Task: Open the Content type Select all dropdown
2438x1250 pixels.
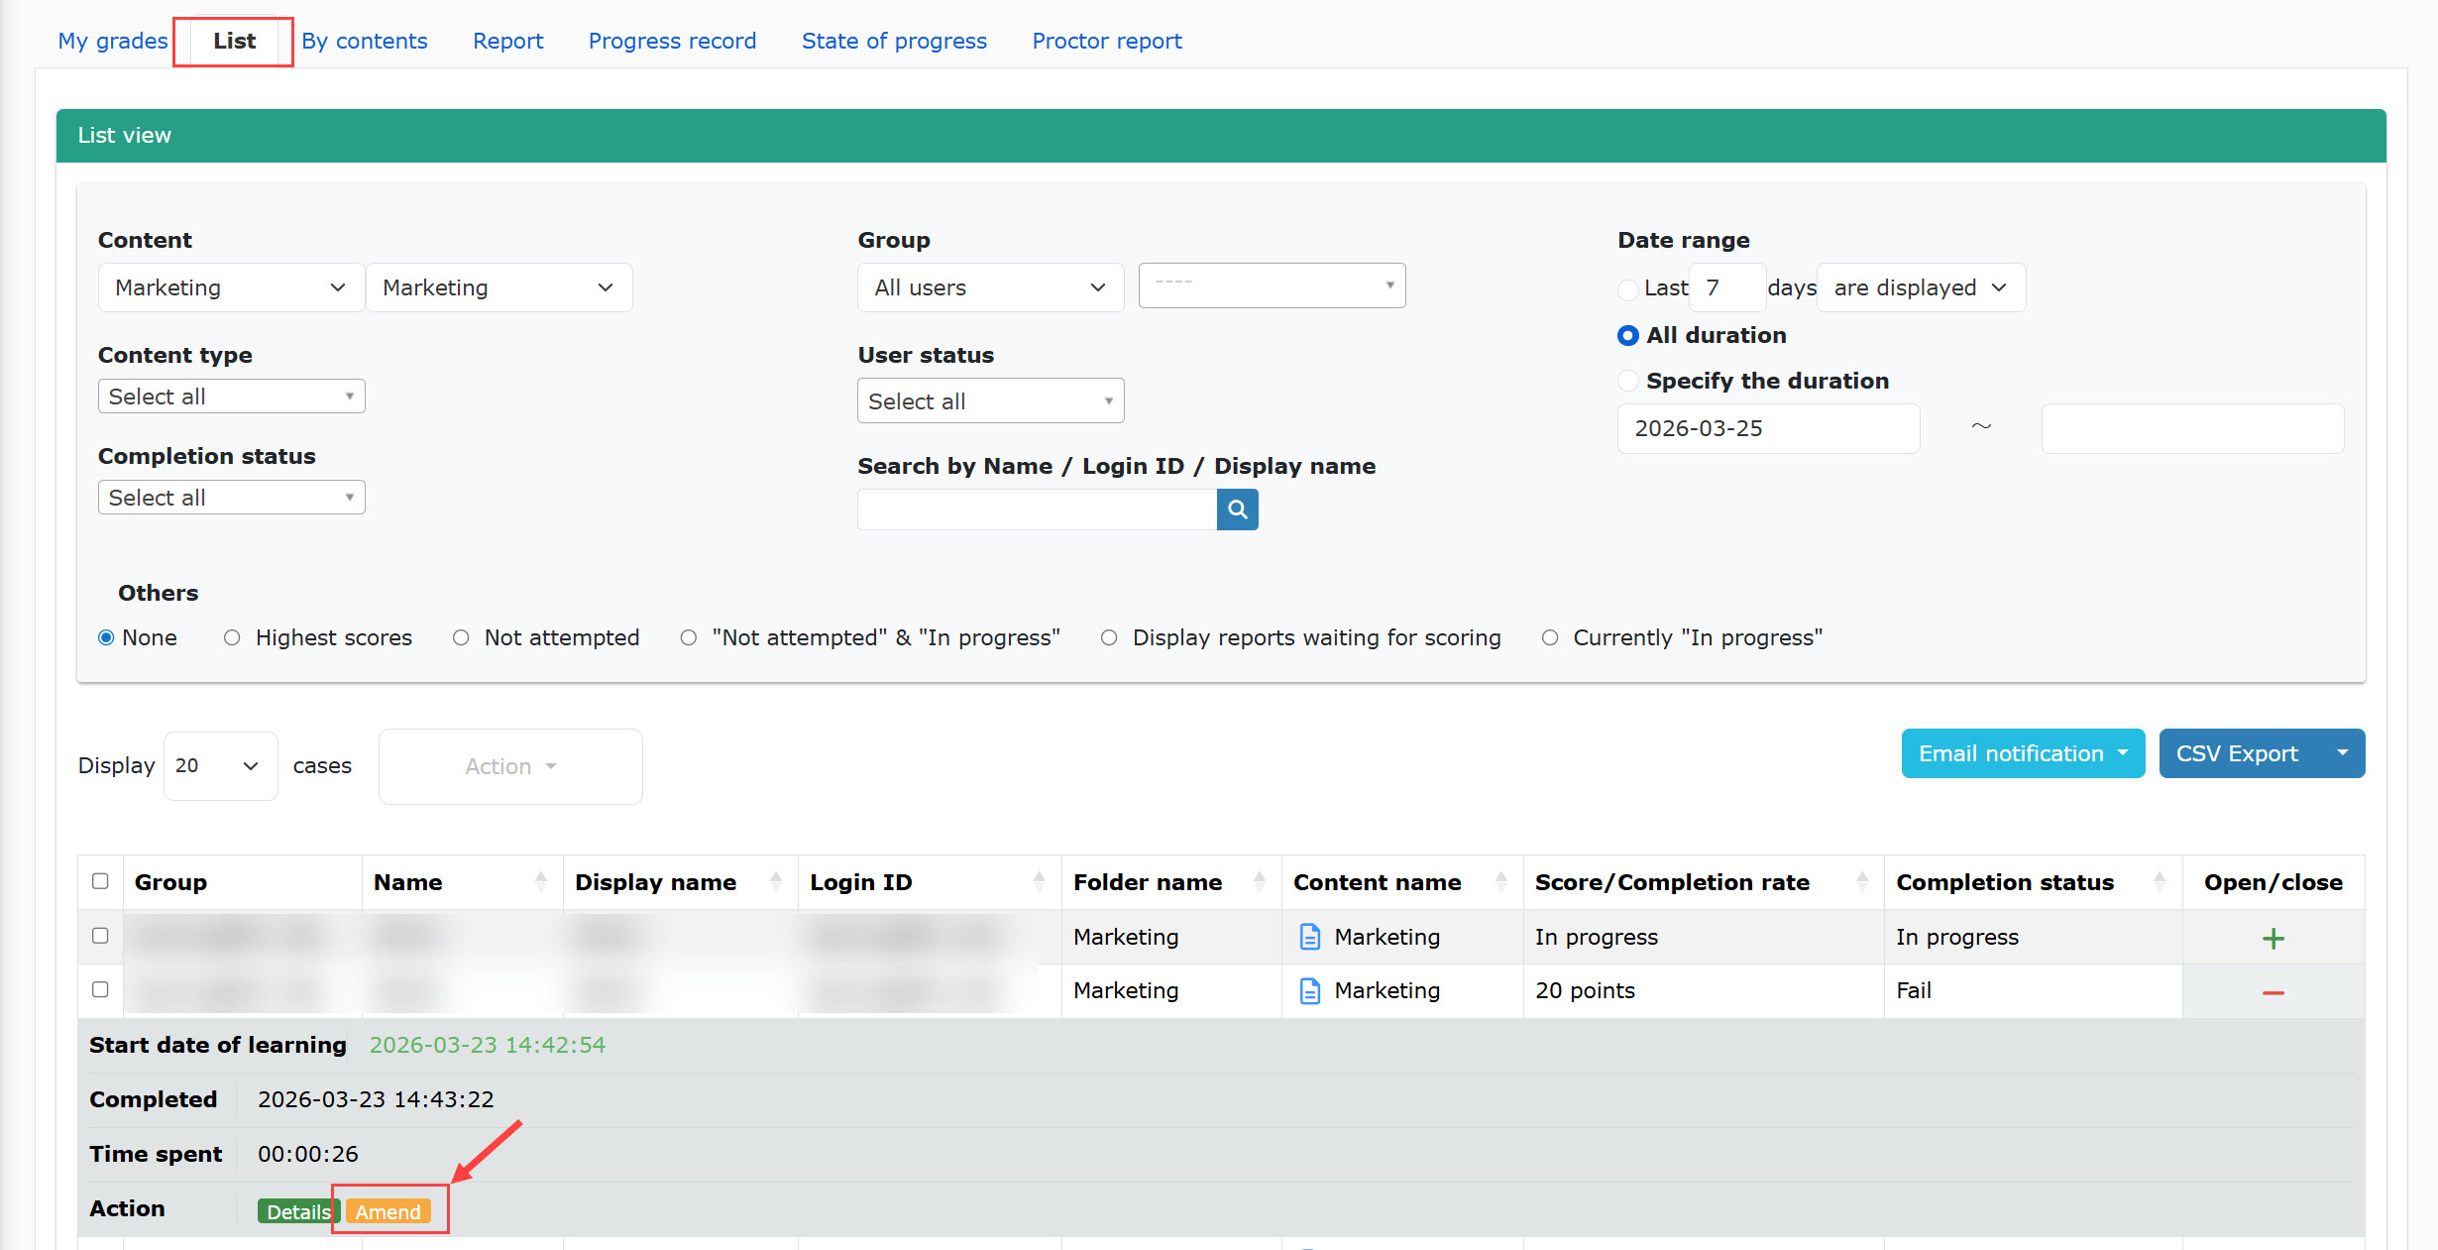Action: (x=231, y=397)
